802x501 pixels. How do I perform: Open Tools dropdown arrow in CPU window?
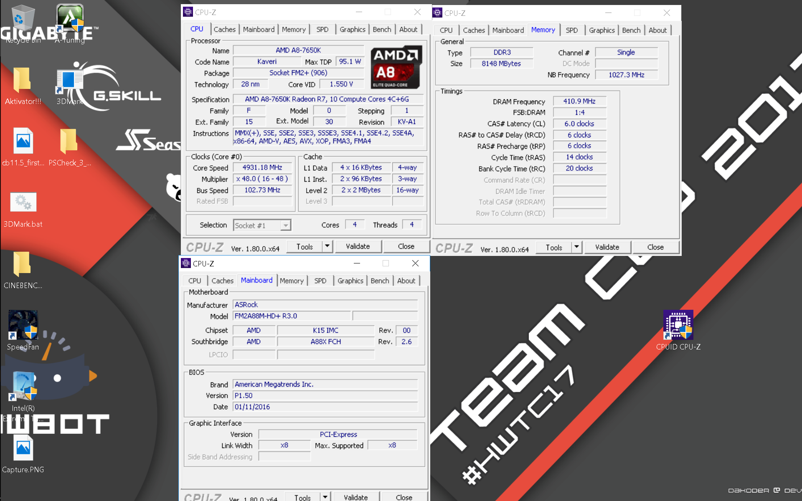point(327,246)
